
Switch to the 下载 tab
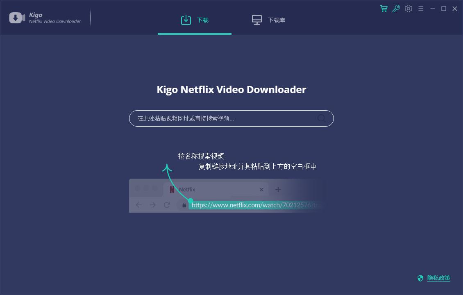[x=195, y=19]
